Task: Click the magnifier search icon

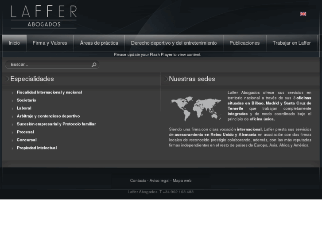Action: coord(94,65)
